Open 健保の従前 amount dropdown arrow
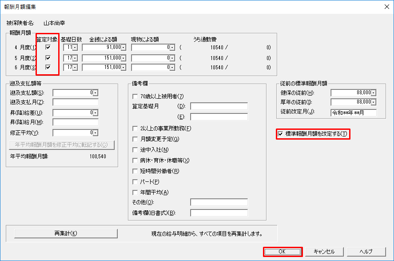 (373, 92)
